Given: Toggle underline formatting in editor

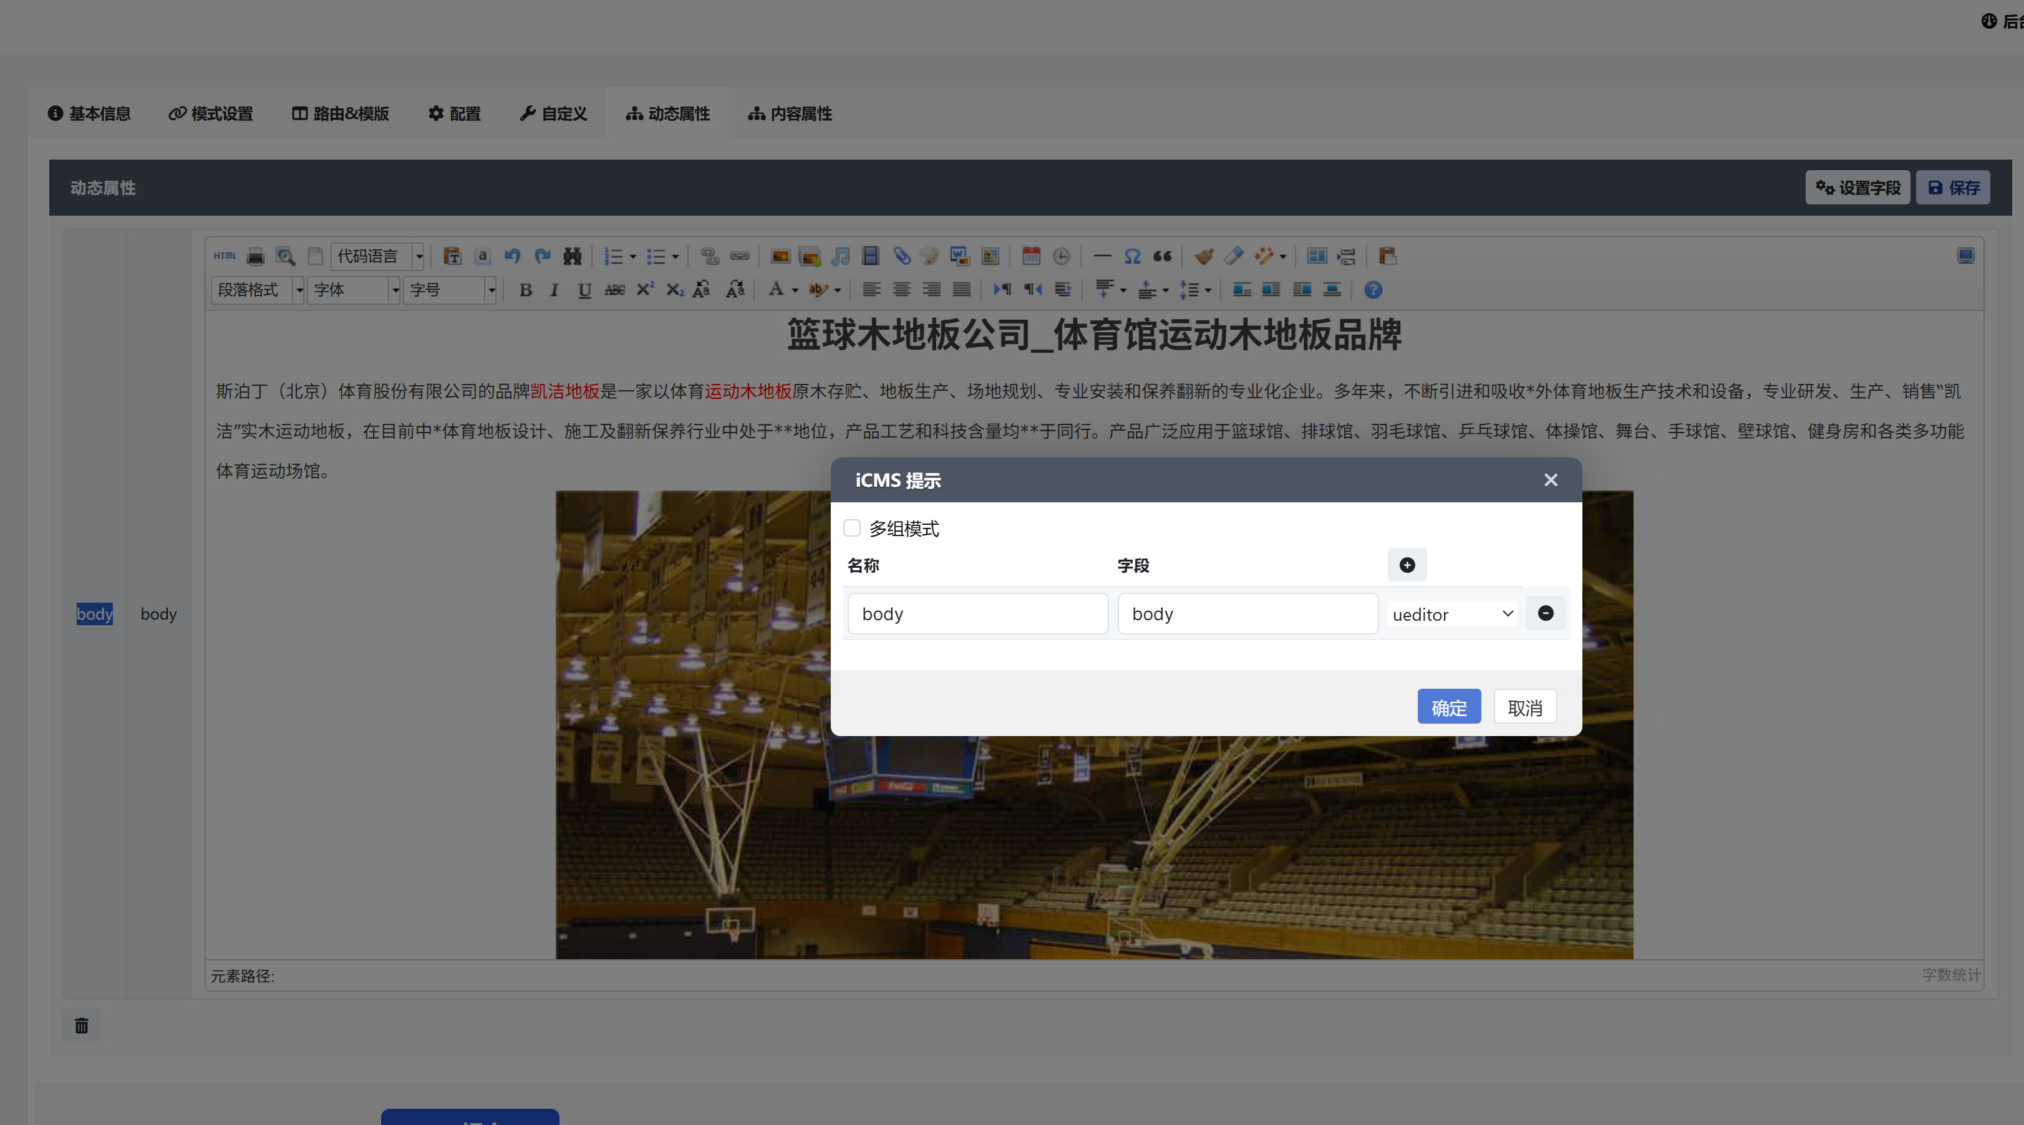Looking at the screenshot, I should [584, 290].
